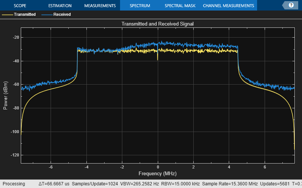The image size is (302, 188).
Task: Select the MEASUREMENTS tab
Action: [100, 5]
